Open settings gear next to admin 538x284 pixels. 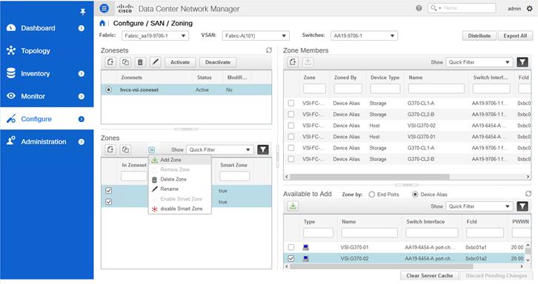[x=530, y=8]
